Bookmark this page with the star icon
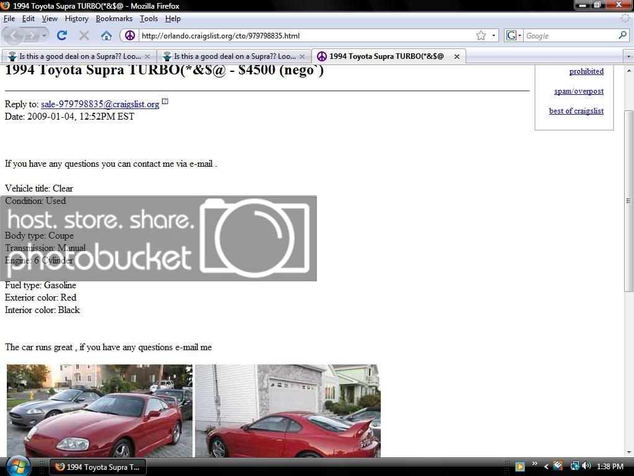This screenshot has height=476, width=634. click(480, 35)
